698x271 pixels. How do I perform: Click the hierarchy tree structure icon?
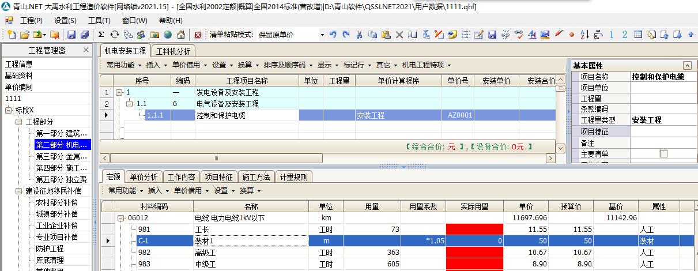[598, 35]
